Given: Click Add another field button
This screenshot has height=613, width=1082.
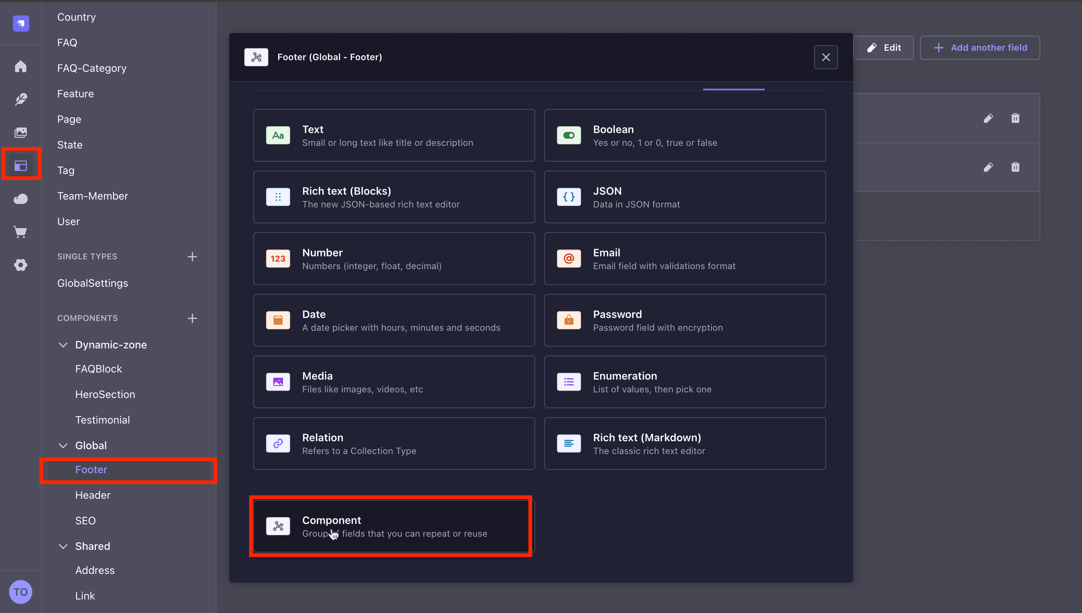Looking at the screenshot, I should coord(980,48).
